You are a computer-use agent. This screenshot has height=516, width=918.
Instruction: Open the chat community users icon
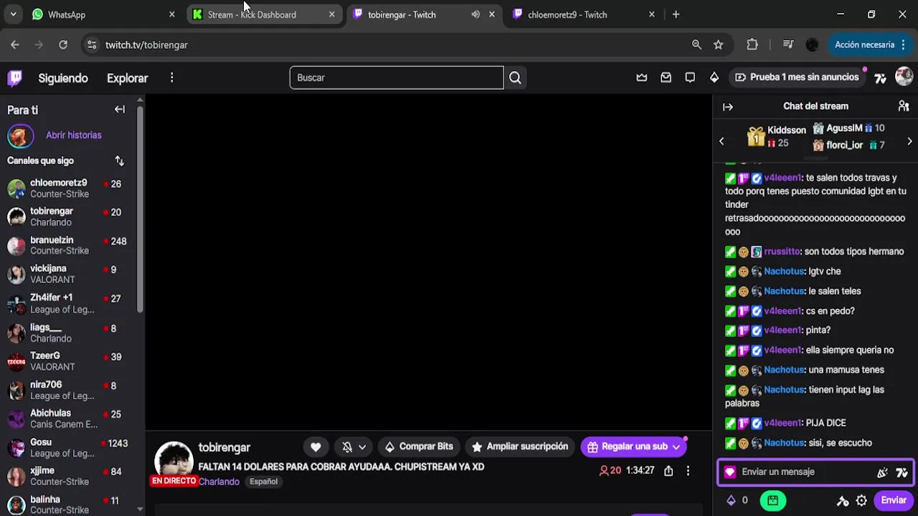point(904,106)
